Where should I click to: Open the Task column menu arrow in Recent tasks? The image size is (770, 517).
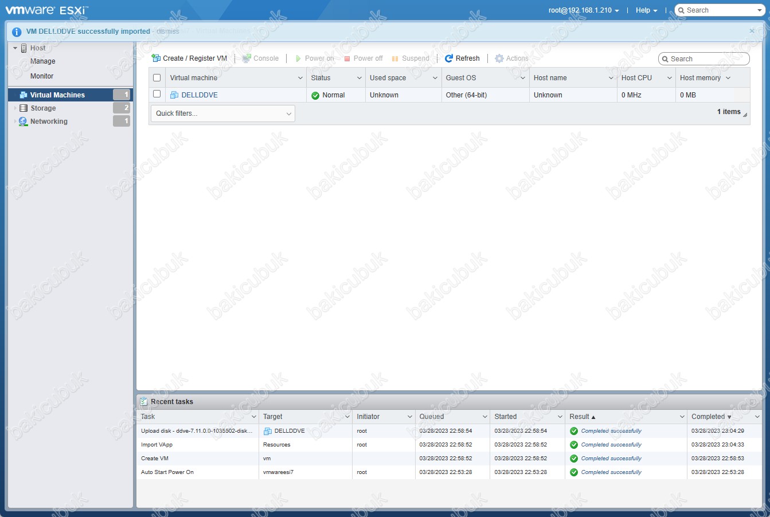pos(254,417)
